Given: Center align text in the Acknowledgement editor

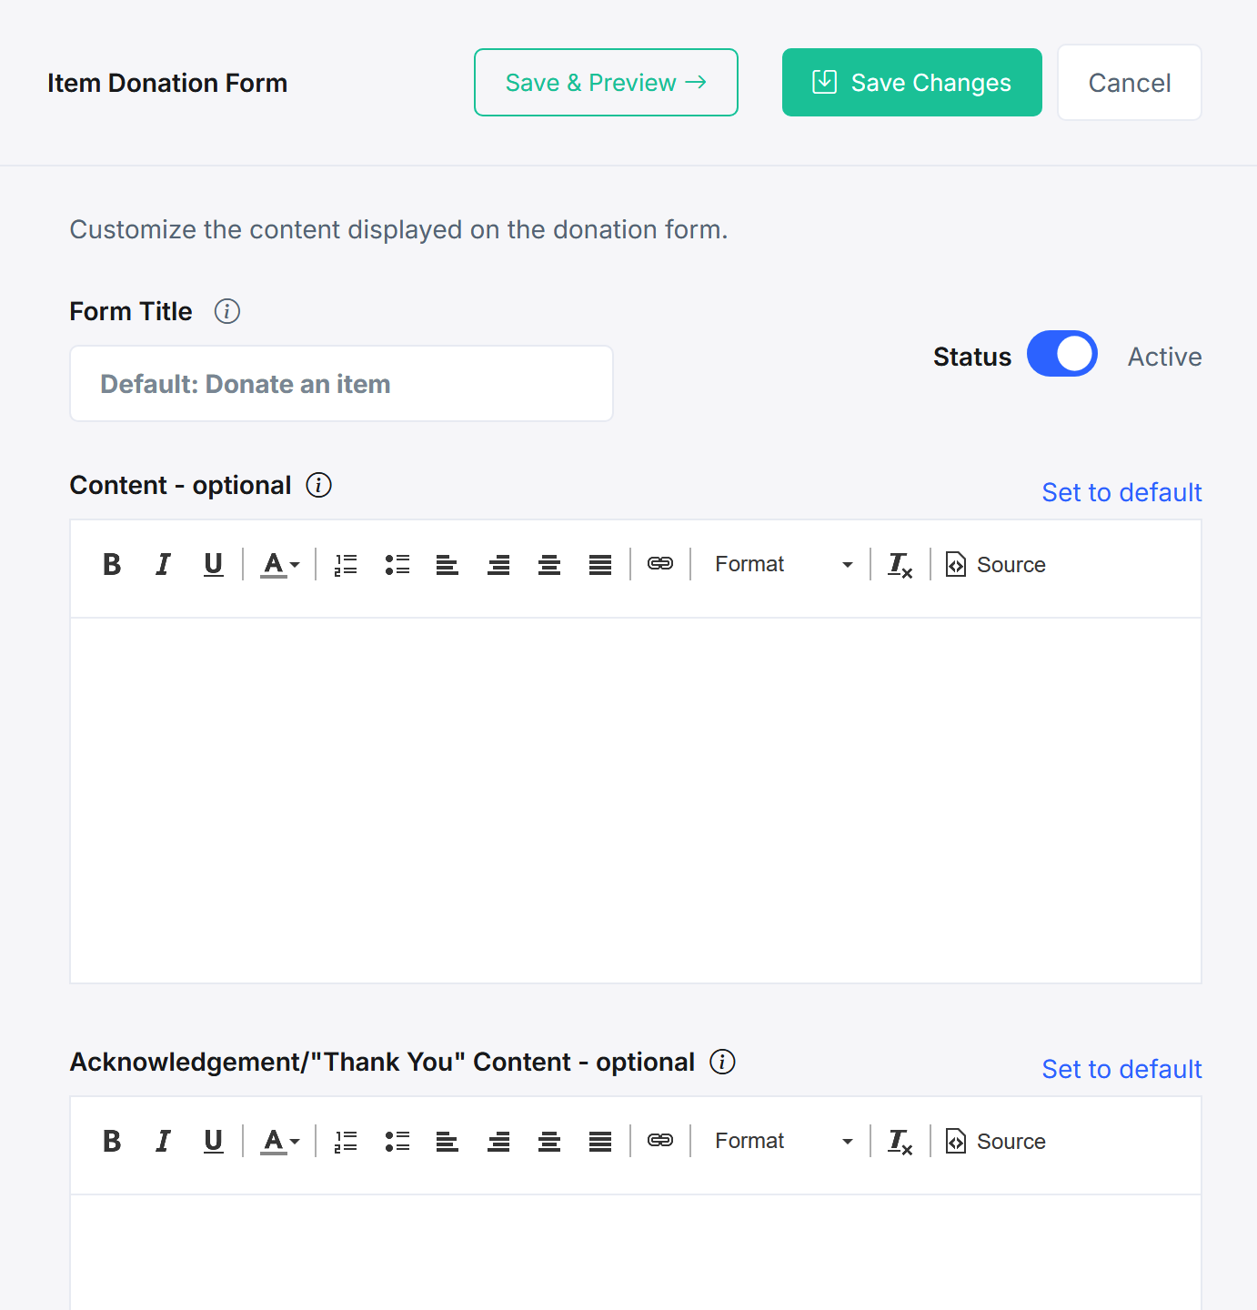Looking at the screenshot, I should click(549, 1142).
